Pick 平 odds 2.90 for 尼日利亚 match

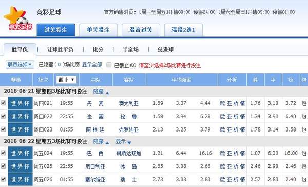click(x=273, y=166)
